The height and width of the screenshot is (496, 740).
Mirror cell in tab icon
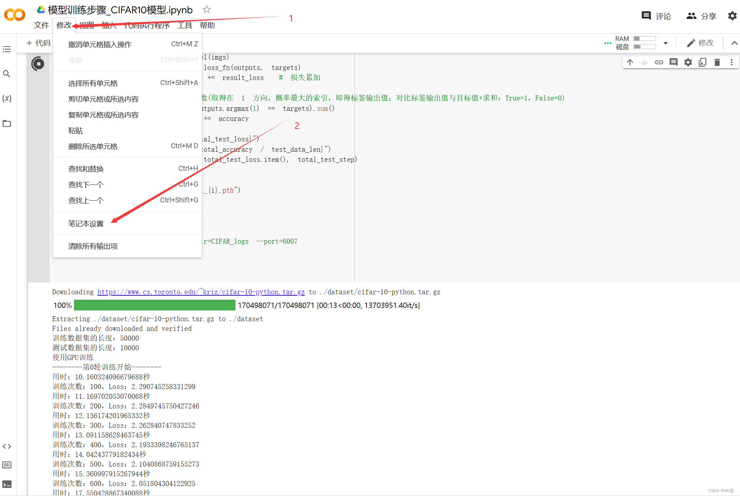click(x=703, y=62)
